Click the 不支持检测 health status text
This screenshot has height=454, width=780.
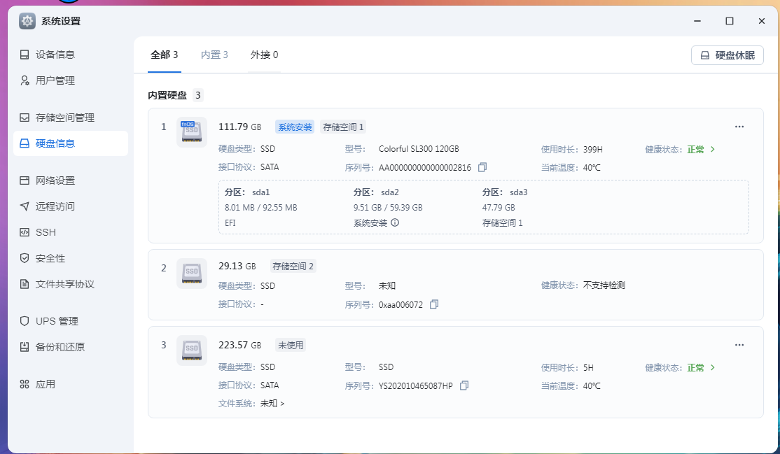coord(604,285)
